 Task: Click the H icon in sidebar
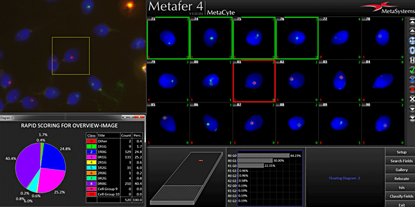coord(412,60)
